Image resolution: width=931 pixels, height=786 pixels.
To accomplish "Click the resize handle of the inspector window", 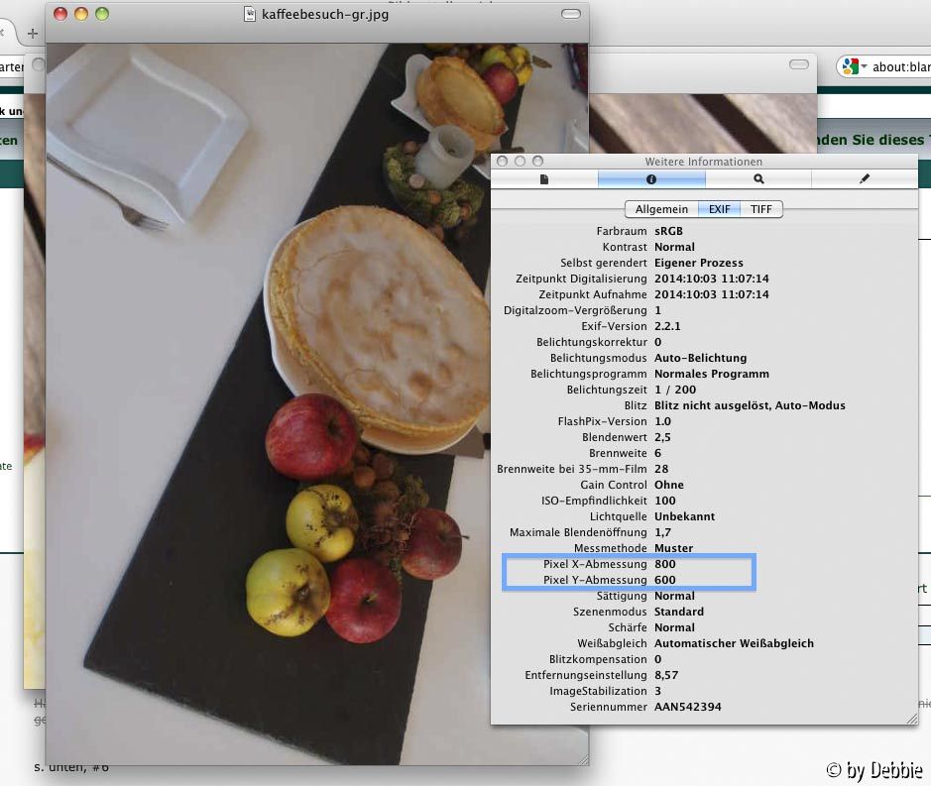I will tap(911, 717).
